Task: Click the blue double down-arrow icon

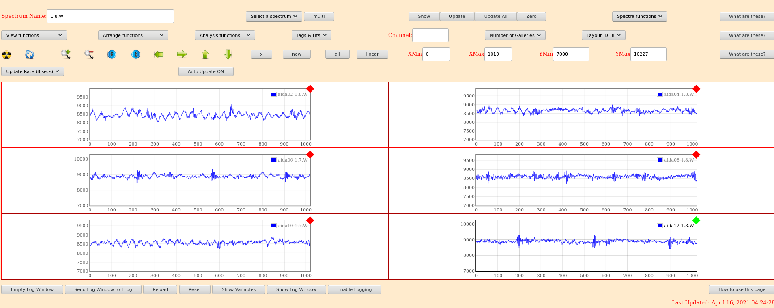Action: coord(112,54)
